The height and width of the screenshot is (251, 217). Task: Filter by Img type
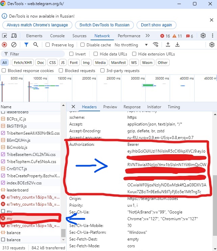coord(86,63)
